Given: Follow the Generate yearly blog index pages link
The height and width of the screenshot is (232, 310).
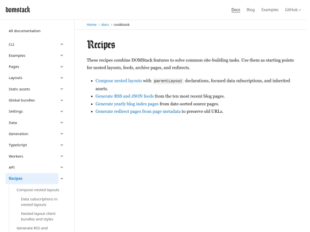Looking at the screenshot, I should (x=127, y=104).
